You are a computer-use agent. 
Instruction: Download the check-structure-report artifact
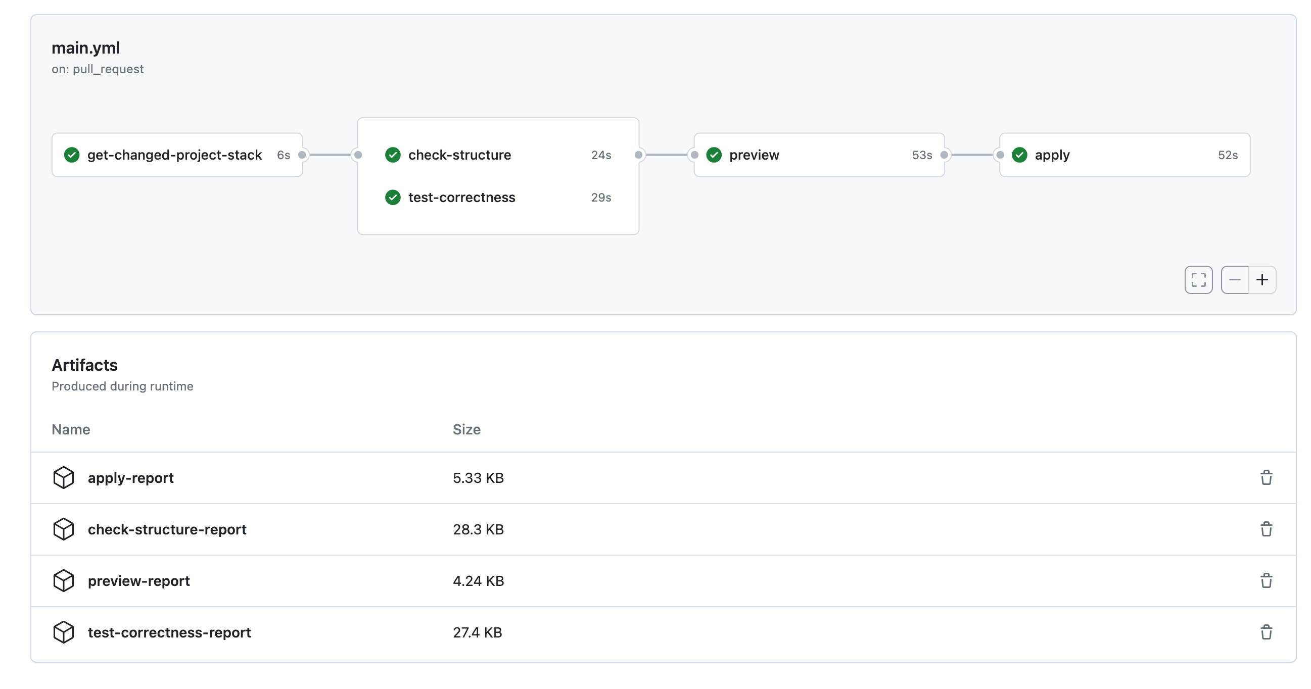tap(167, 529)
